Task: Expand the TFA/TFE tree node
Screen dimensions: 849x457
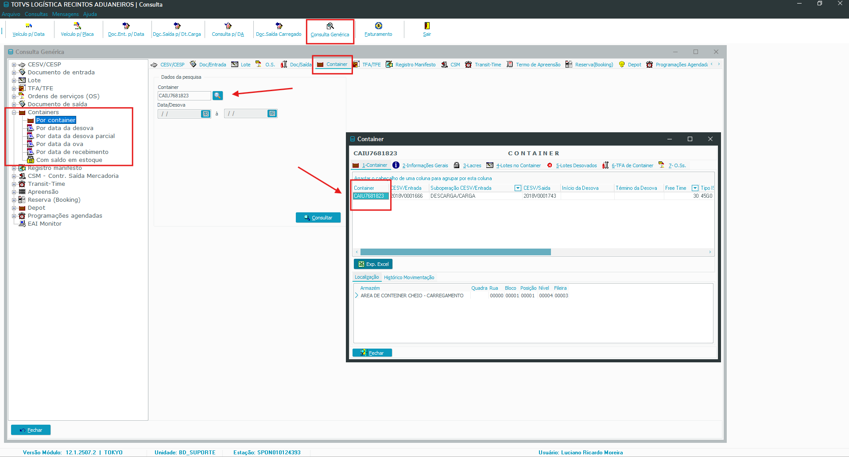Action: click(14, 88)
